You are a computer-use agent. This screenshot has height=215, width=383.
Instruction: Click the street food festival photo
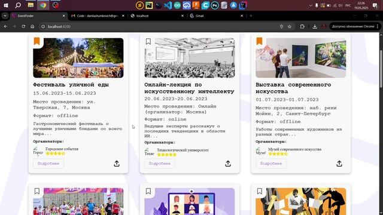point(78,58)
